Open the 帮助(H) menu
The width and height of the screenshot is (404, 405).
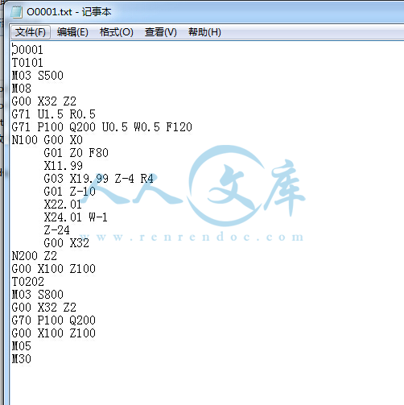pyautogui.click(x=204, y=32)
